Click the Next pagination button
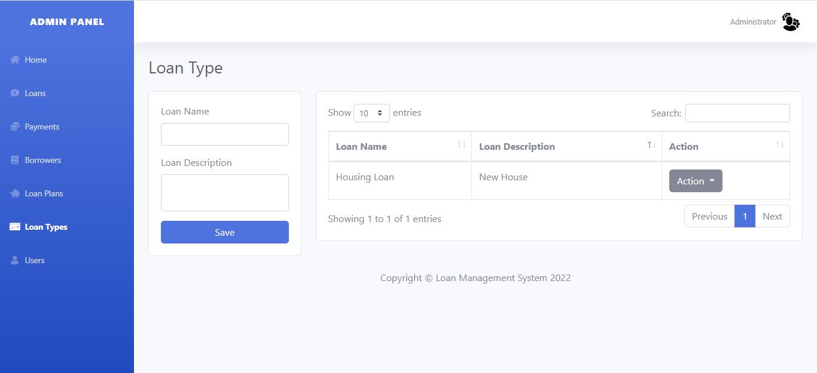The image size is (817, 373). [772, 216]
